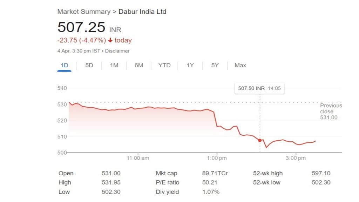The image size is (359, 202).
Task: Click the P/E ratio label
Action: (167, 182)
